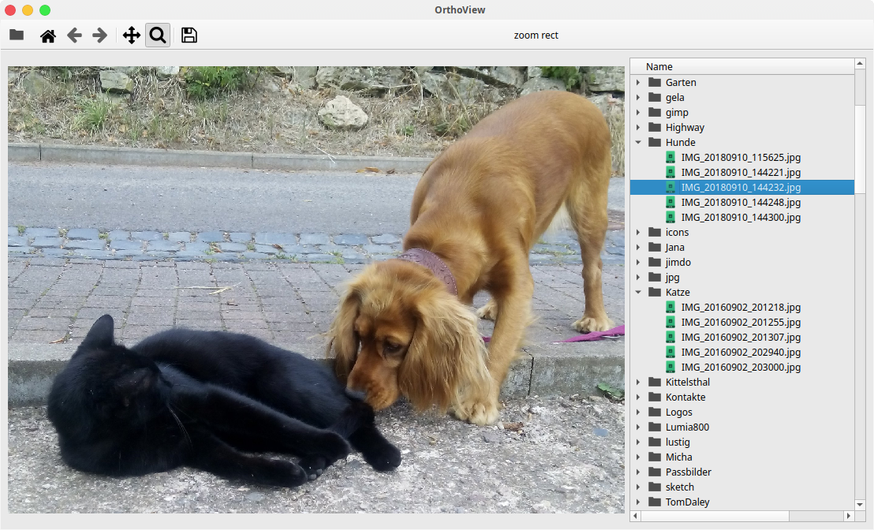
Task: Activate the Pan move tool
Action: [132, 35]
